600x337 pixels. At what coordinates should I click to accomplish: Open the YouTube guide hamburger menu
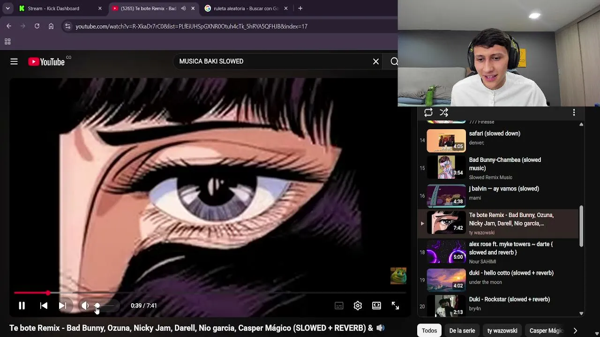pyautogui.click(x=14, y=61)
